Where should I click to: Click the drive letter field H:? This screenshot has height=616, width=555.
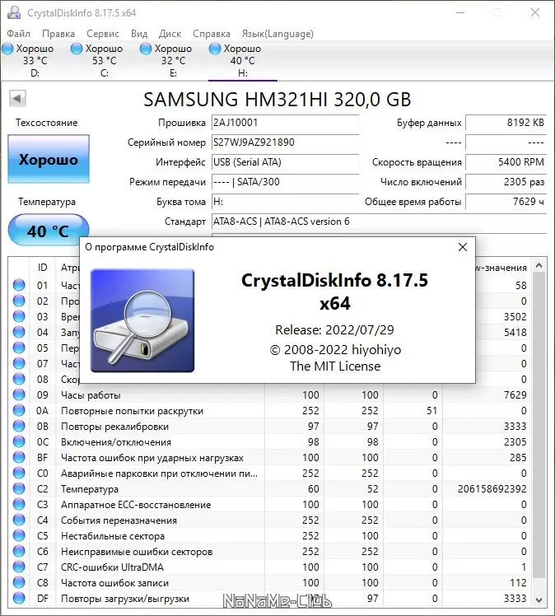[x=285, y=202]
